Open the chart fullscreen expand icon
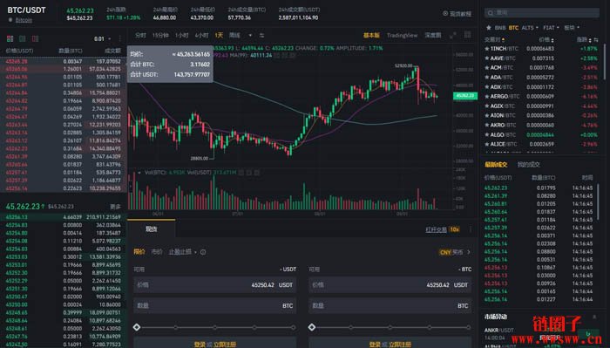Screen dimensions: 610x348 click(453, 36)
